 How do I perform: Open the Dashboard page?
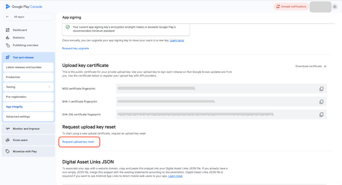(x=20, y=30)
